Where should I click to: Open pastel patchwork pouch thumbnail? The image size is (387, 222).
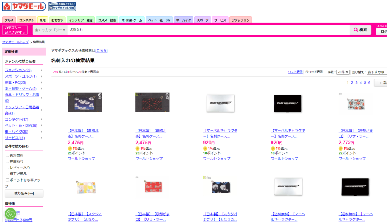pos(86,187)
